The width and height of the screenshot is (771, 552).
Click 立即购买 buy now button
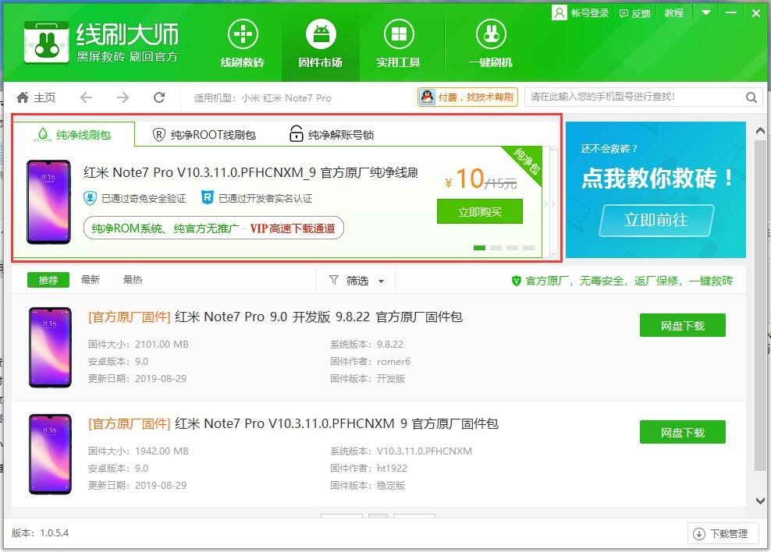(480, 211)
